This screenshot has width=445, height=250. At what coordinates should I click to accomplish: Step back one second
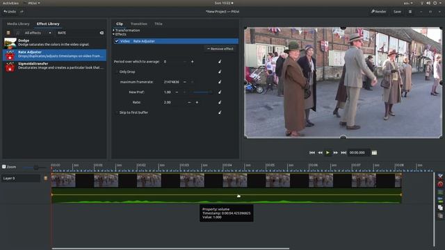(x=320, y=153)
